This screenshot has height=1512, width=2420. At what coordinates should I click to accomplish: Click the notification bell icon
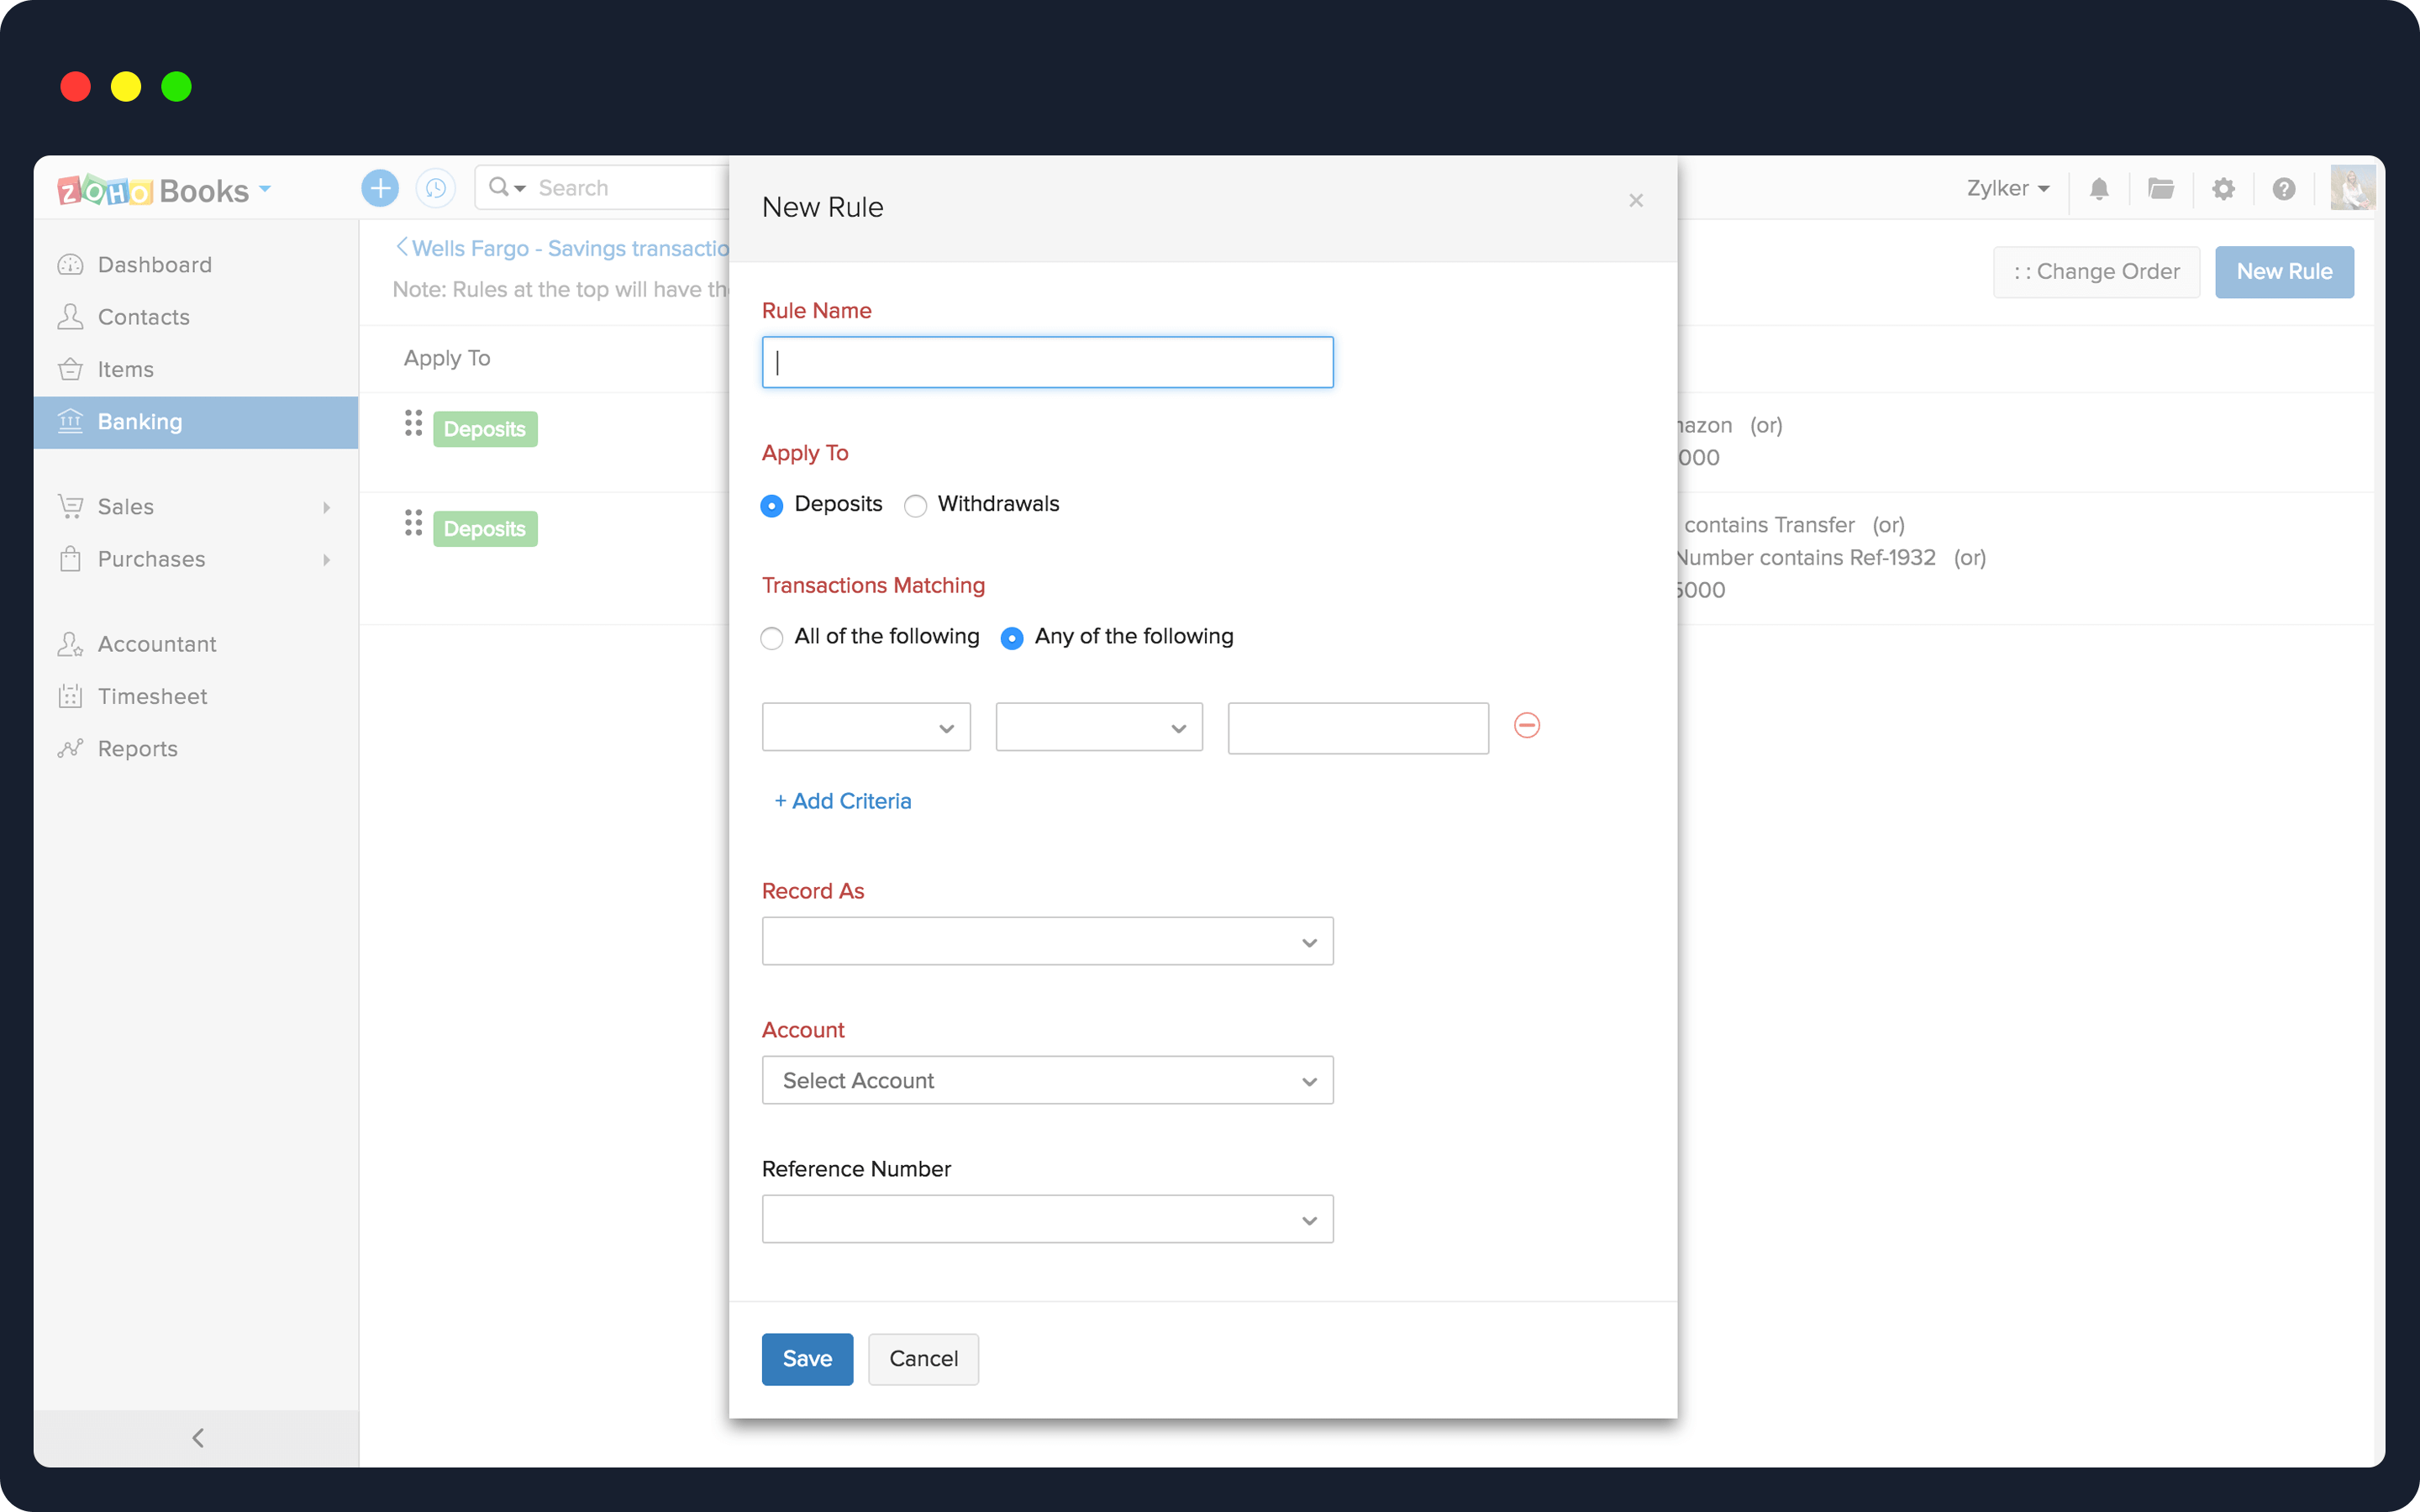click(2099, 188)
